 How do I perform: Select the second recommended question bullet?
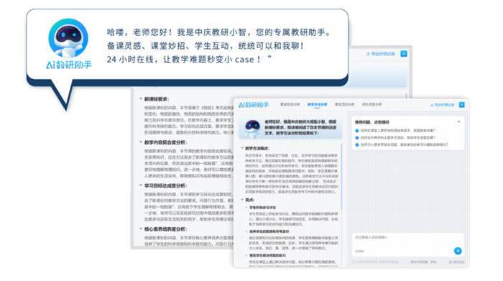tap(357, 137)
